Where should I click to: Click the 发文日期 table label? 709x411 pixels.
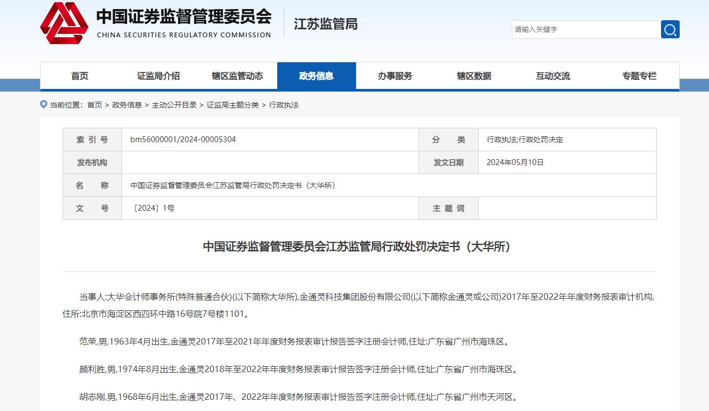(448, 162)
